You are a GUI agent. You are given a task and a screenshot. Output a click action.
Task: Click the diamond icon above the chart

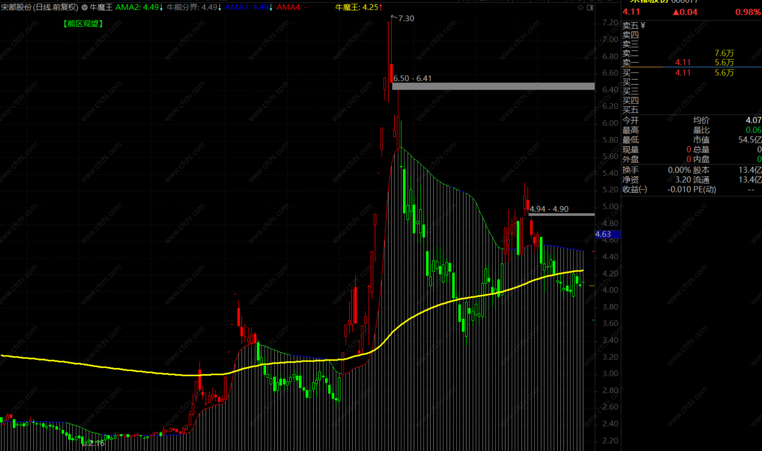point(581,8)
